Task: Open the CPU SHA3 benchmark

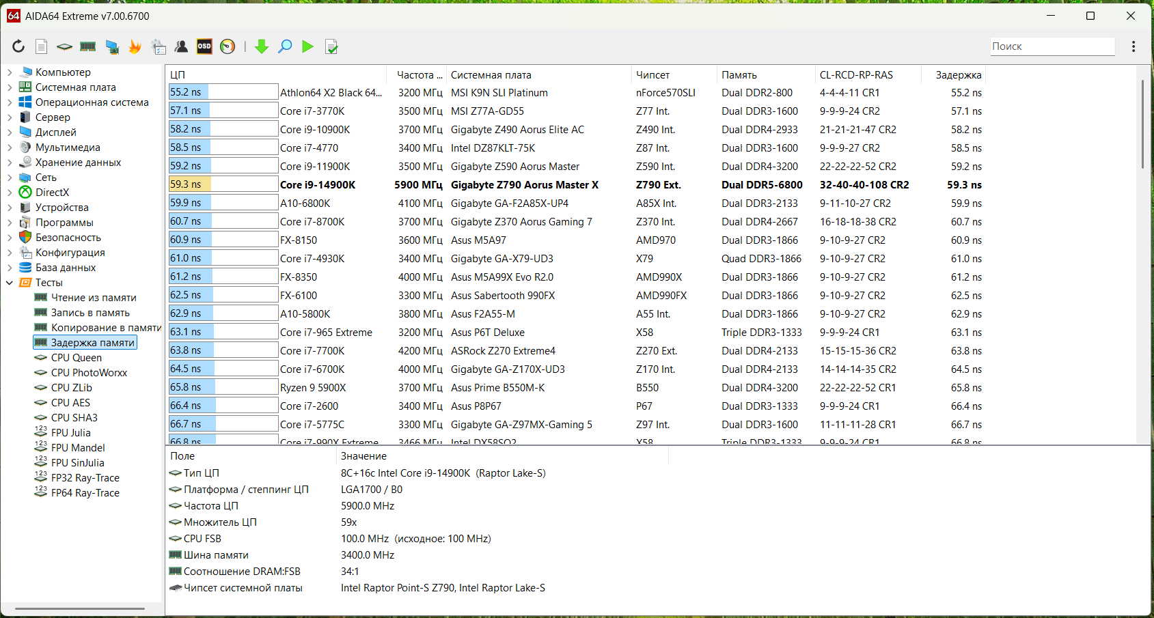Action: click(74, 418)
